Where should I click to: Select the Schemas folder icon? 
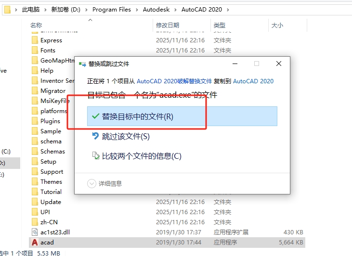35,152
